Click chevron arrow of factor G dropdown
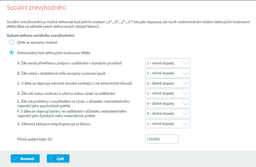Viewport: 256px width, 167px height. 186,124
